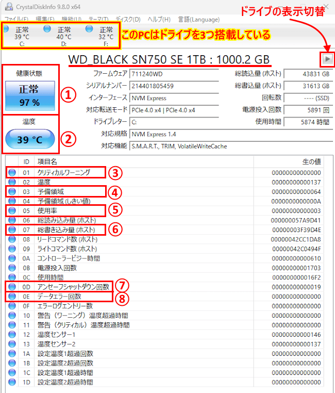Viewport: 335px width, 393px height.
Task: Open the ヘルプ(H) menu
Action: point(159,19)
